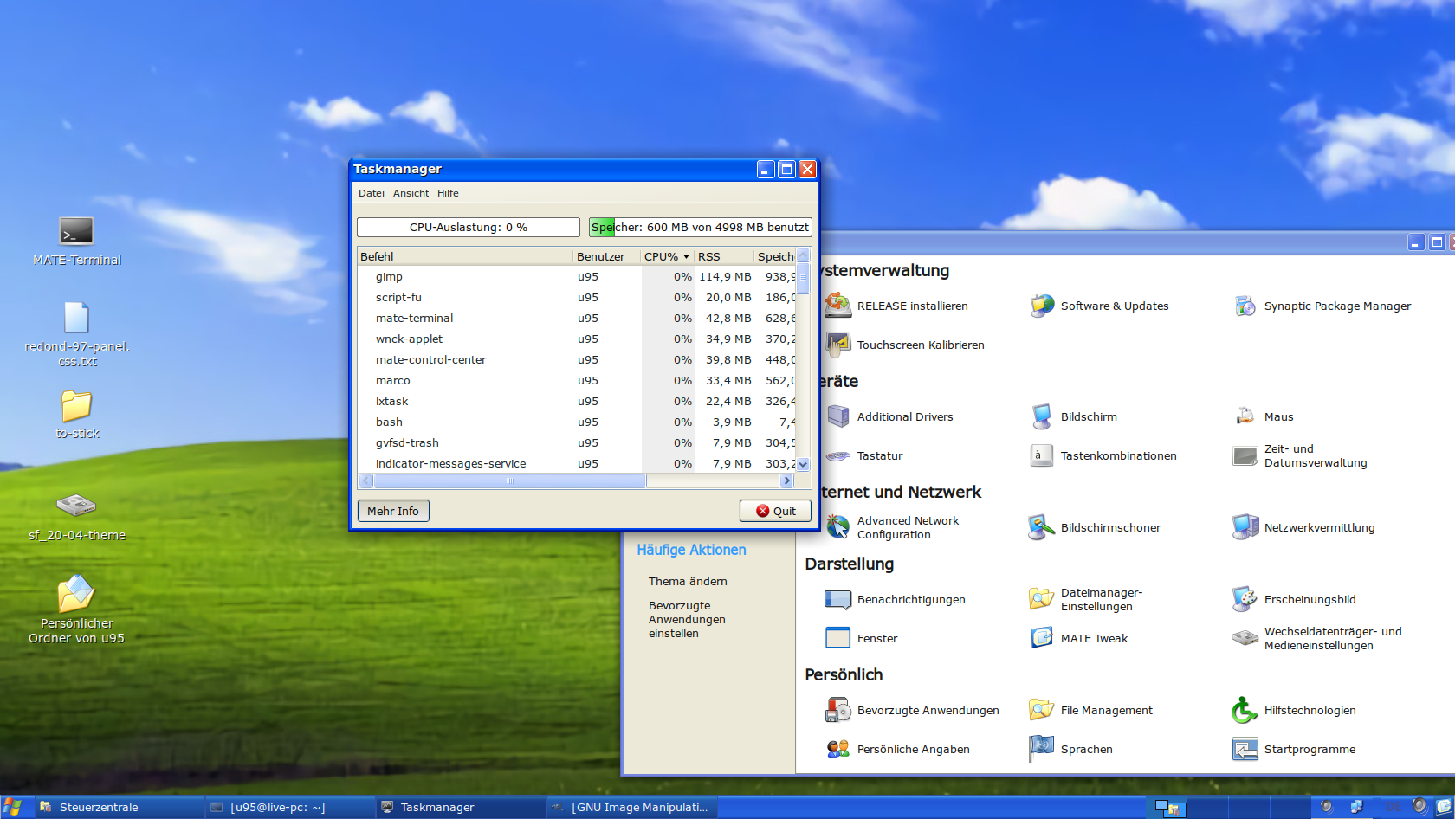Open Dateimanager-Einstellungen icon
Viewport: 1455px width, 819px height.
tap(1042, 599)
